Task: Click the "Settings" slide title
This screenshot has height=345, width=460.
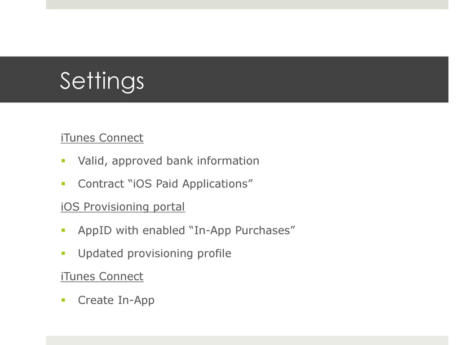Action: [102, 81]
